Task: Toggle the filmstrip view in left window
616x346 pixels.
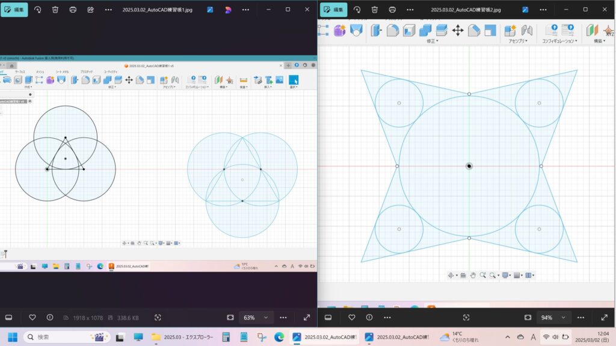Action: (x=9, y=317)
